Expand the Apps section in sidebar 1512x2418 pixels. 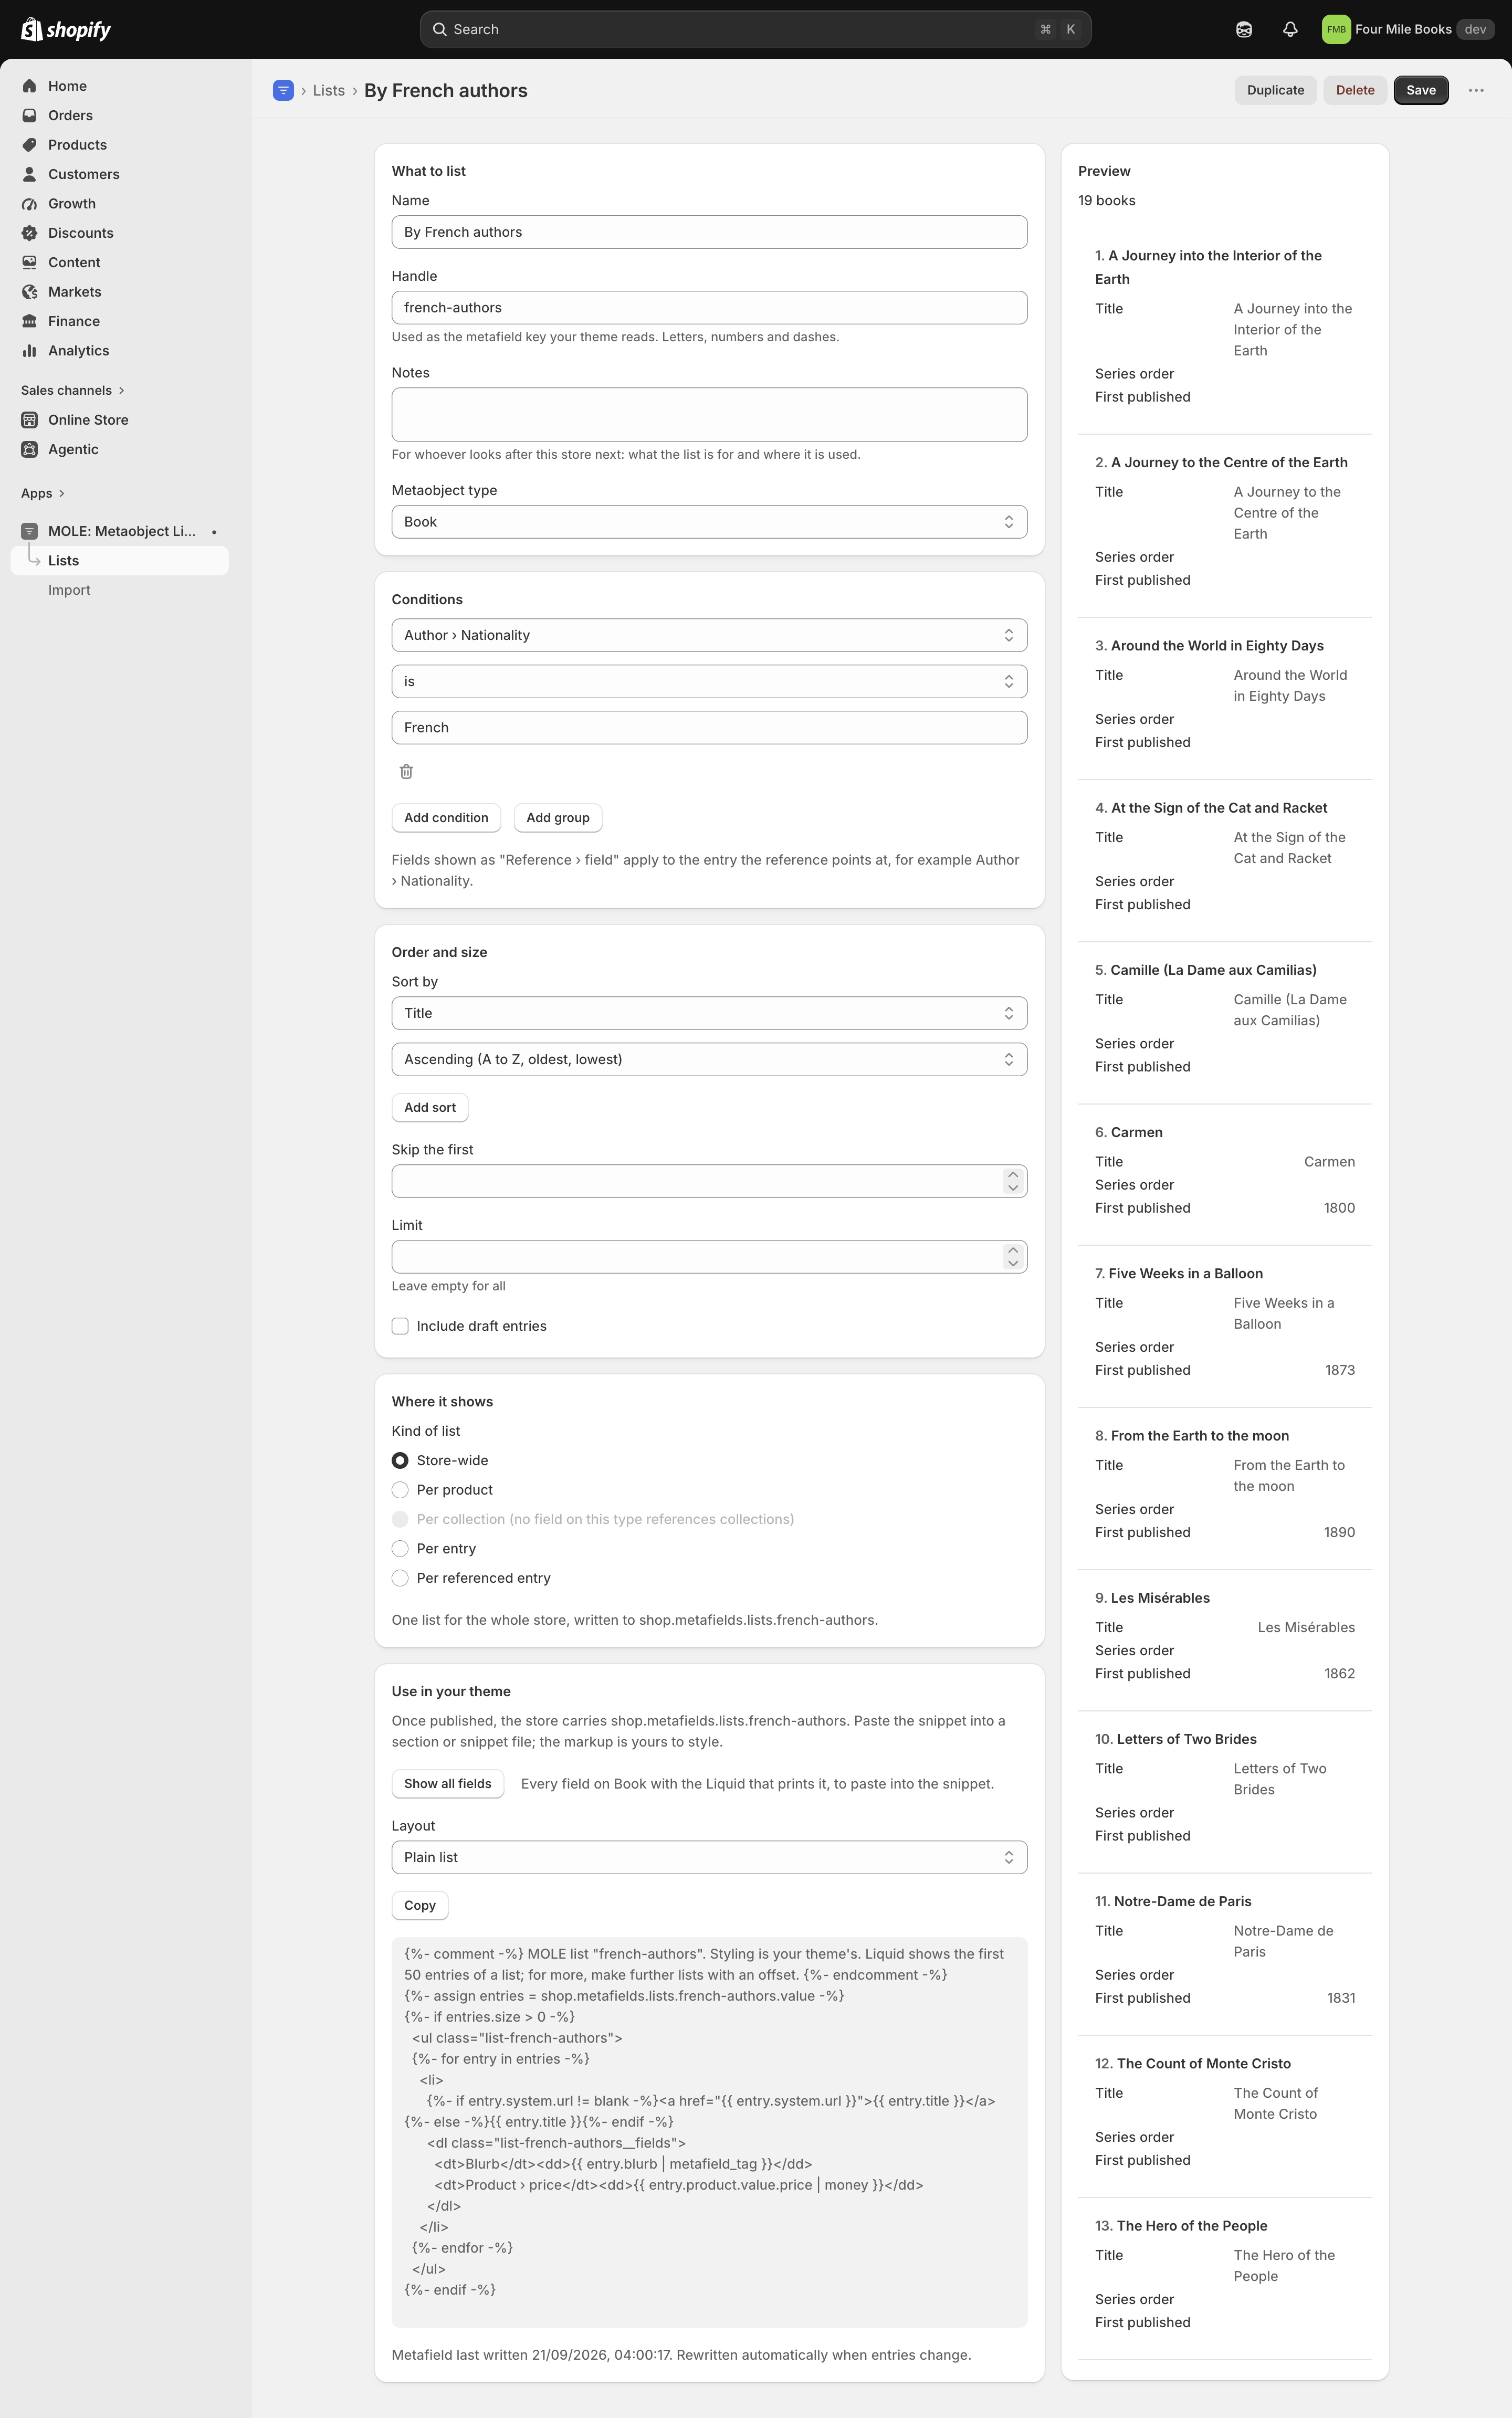point(43,493)
